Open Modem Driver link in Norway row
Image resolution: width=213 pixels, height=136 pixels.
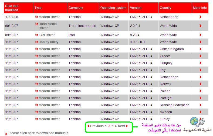coord(49,84)
